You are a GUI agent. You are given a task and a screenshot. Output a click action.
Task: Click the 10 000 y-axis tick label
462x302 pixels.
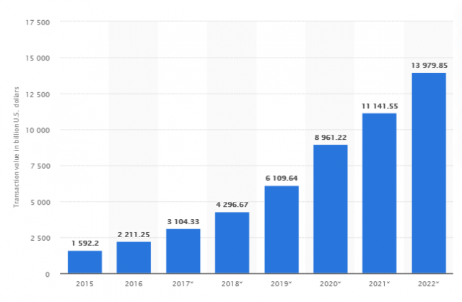coord(38,130)
